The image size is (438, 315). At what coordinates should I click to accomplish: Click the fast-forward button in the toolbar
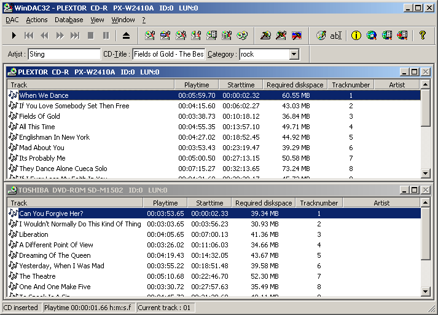pos(60,36)
